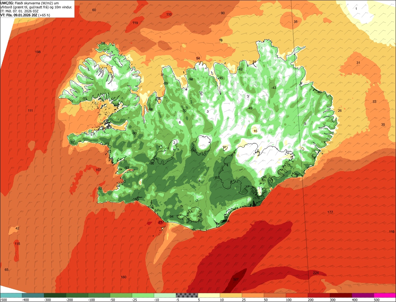Click legend swatch between -500 and -400
Viewport: 396px width, 302px height.
pos(11,295)
